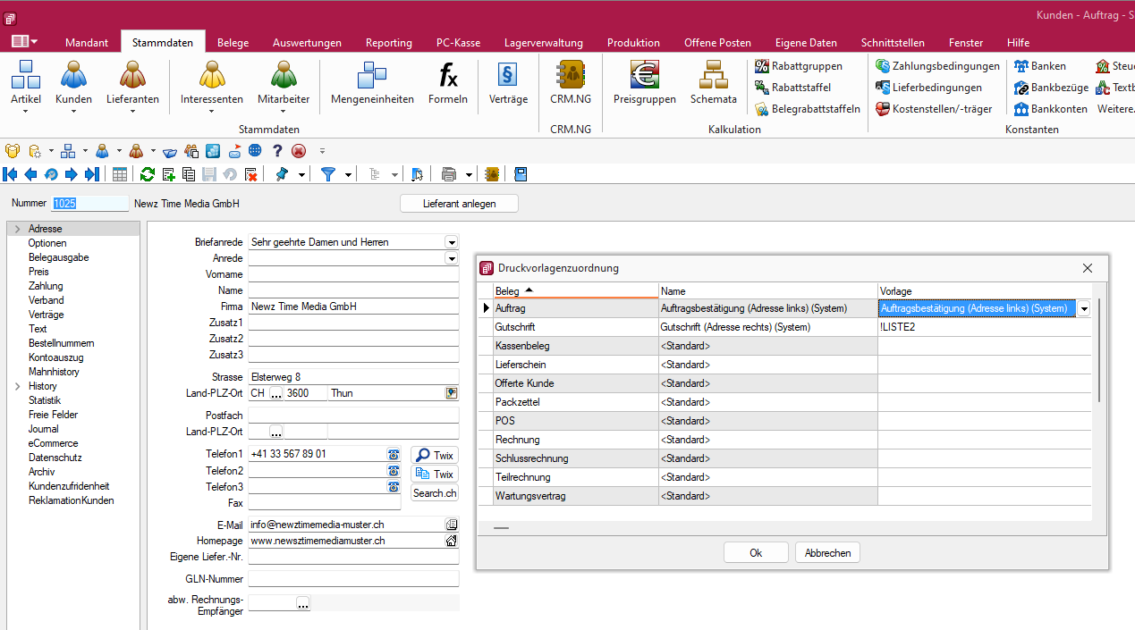
Task: Open the filter dropdown arrow
Action: [348, 174]
